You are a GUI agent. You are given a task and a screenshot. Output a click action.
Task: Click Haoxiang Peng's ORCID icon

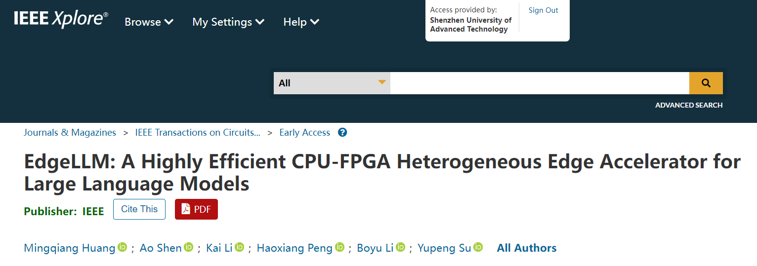339,247
